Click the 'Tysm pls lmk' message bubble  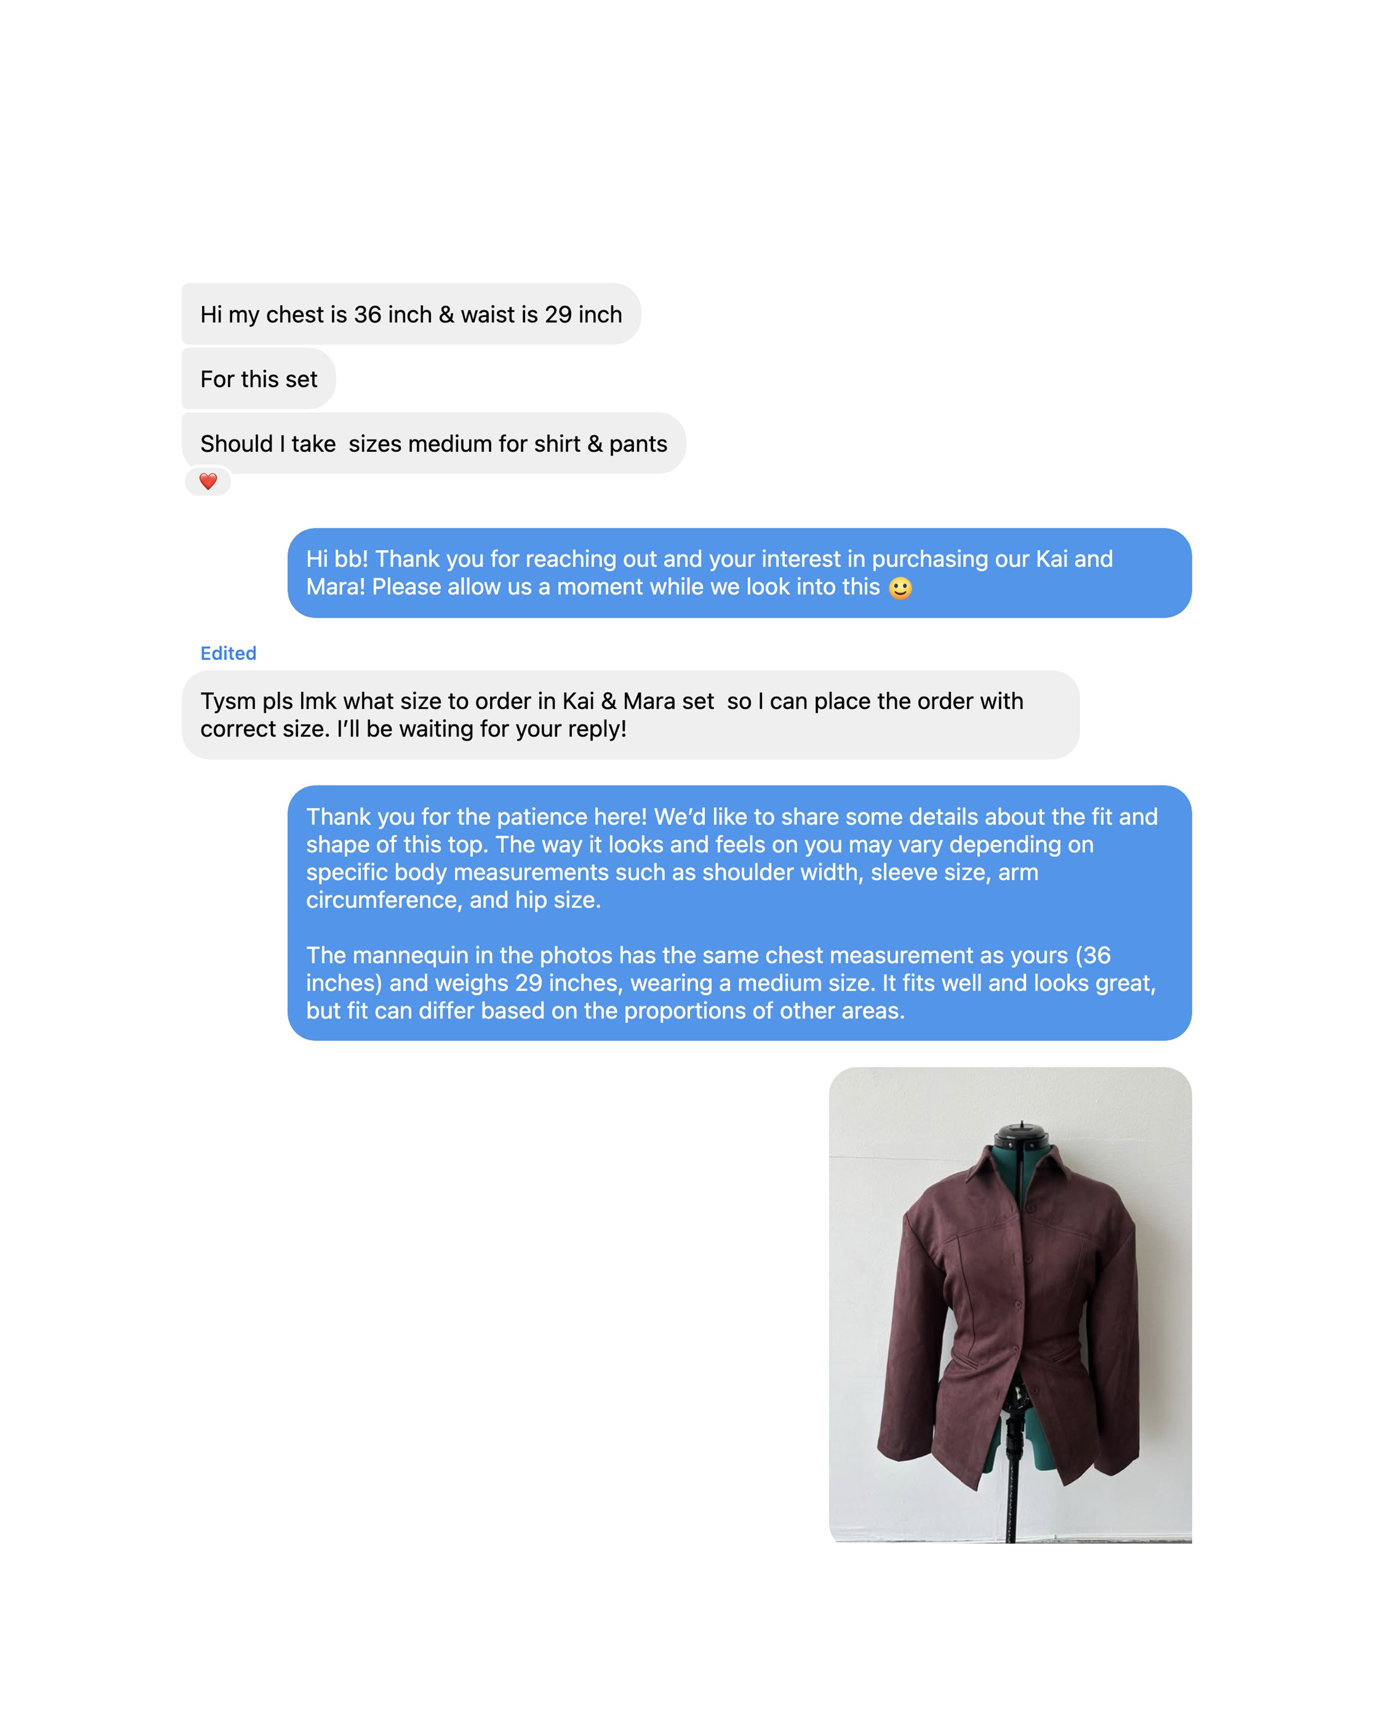point(631,715)
